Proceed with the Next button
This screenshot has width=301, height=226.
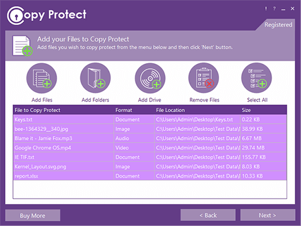pyautogui.click(x=268, y=215)
